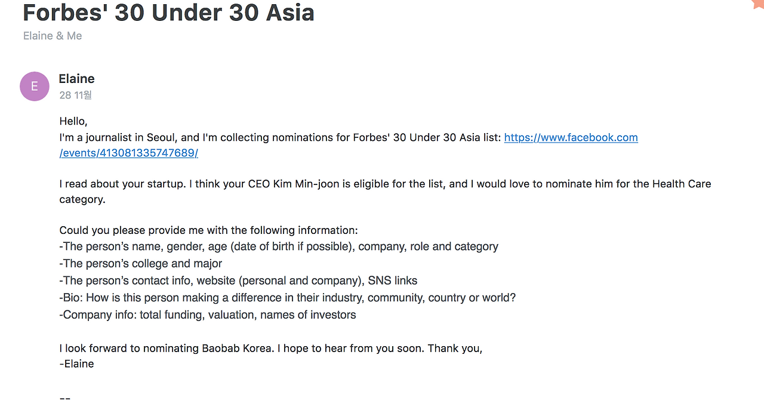Click the Bio bullet line
The height and width of the screenshot is (407, 764).
287,298
